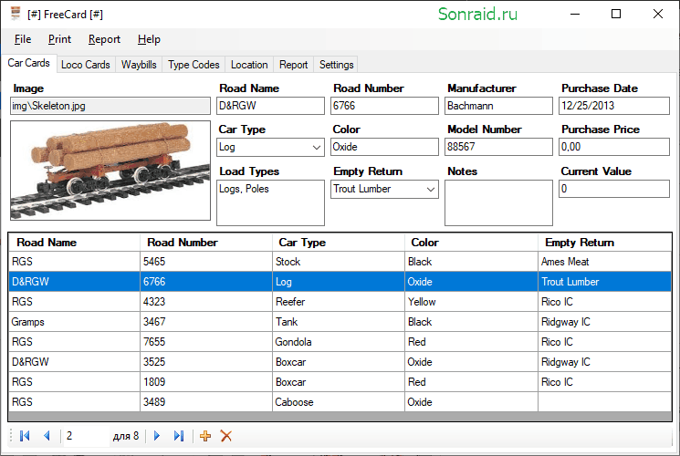Open the Empty Return dropdown
This screenshot has height=456, width=680.
pos(431,190)
